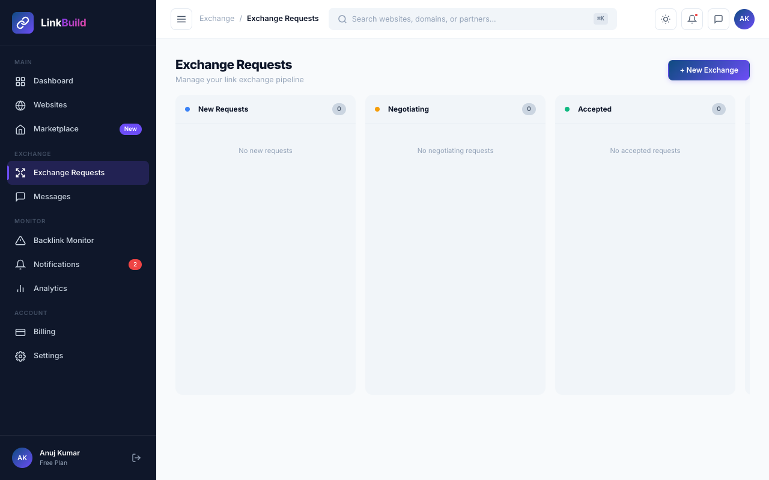
Task: Click the LinkBuild chain logo icon
Action: 23,23
